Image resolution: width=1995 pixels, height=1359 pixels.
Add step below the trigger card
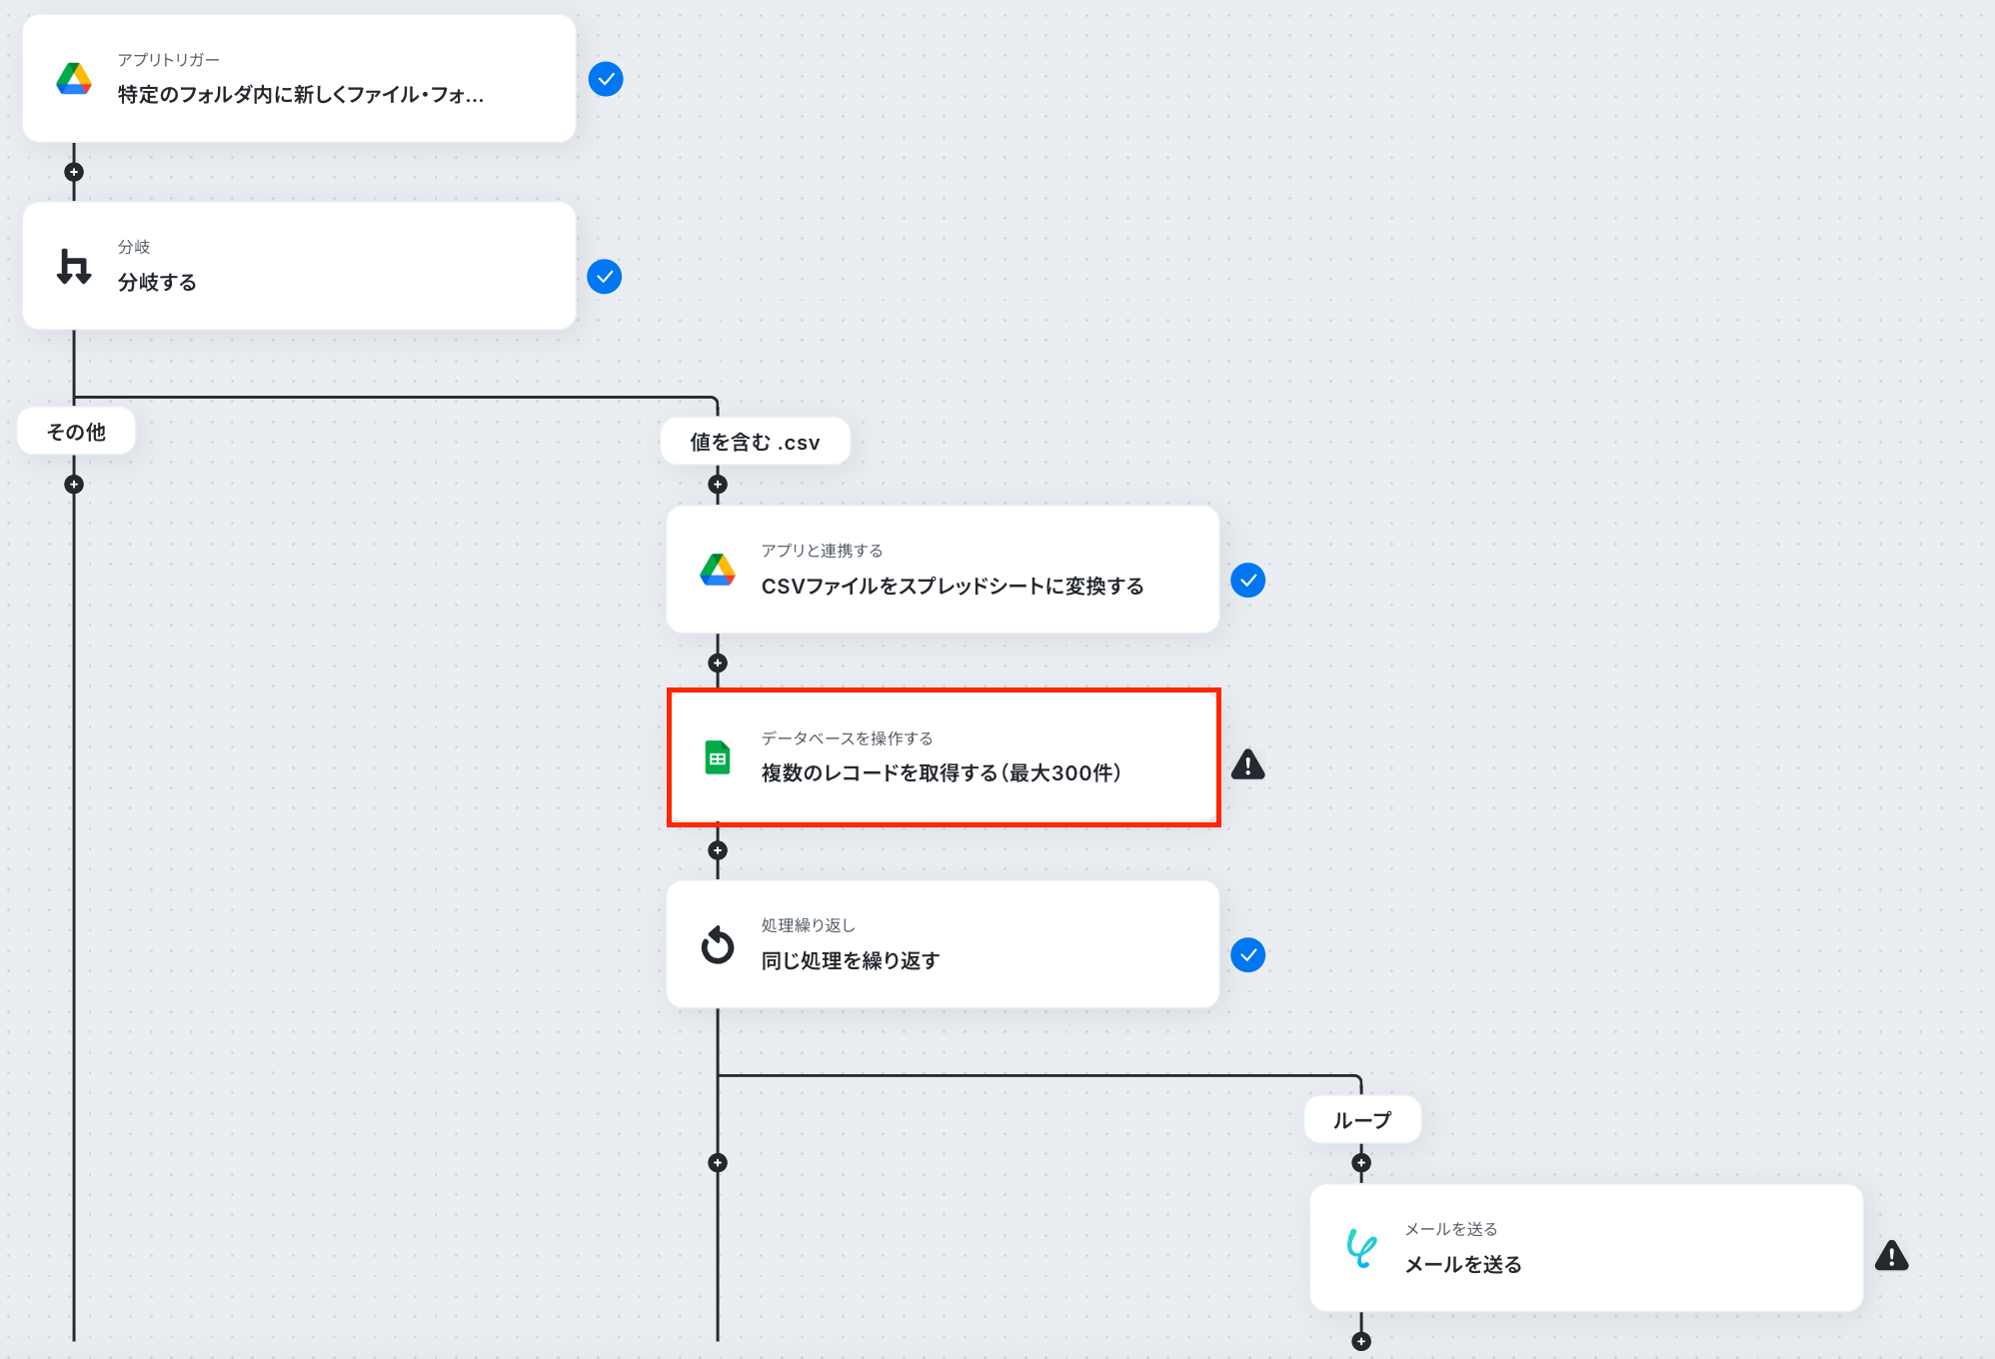click(x=74, y=172)
